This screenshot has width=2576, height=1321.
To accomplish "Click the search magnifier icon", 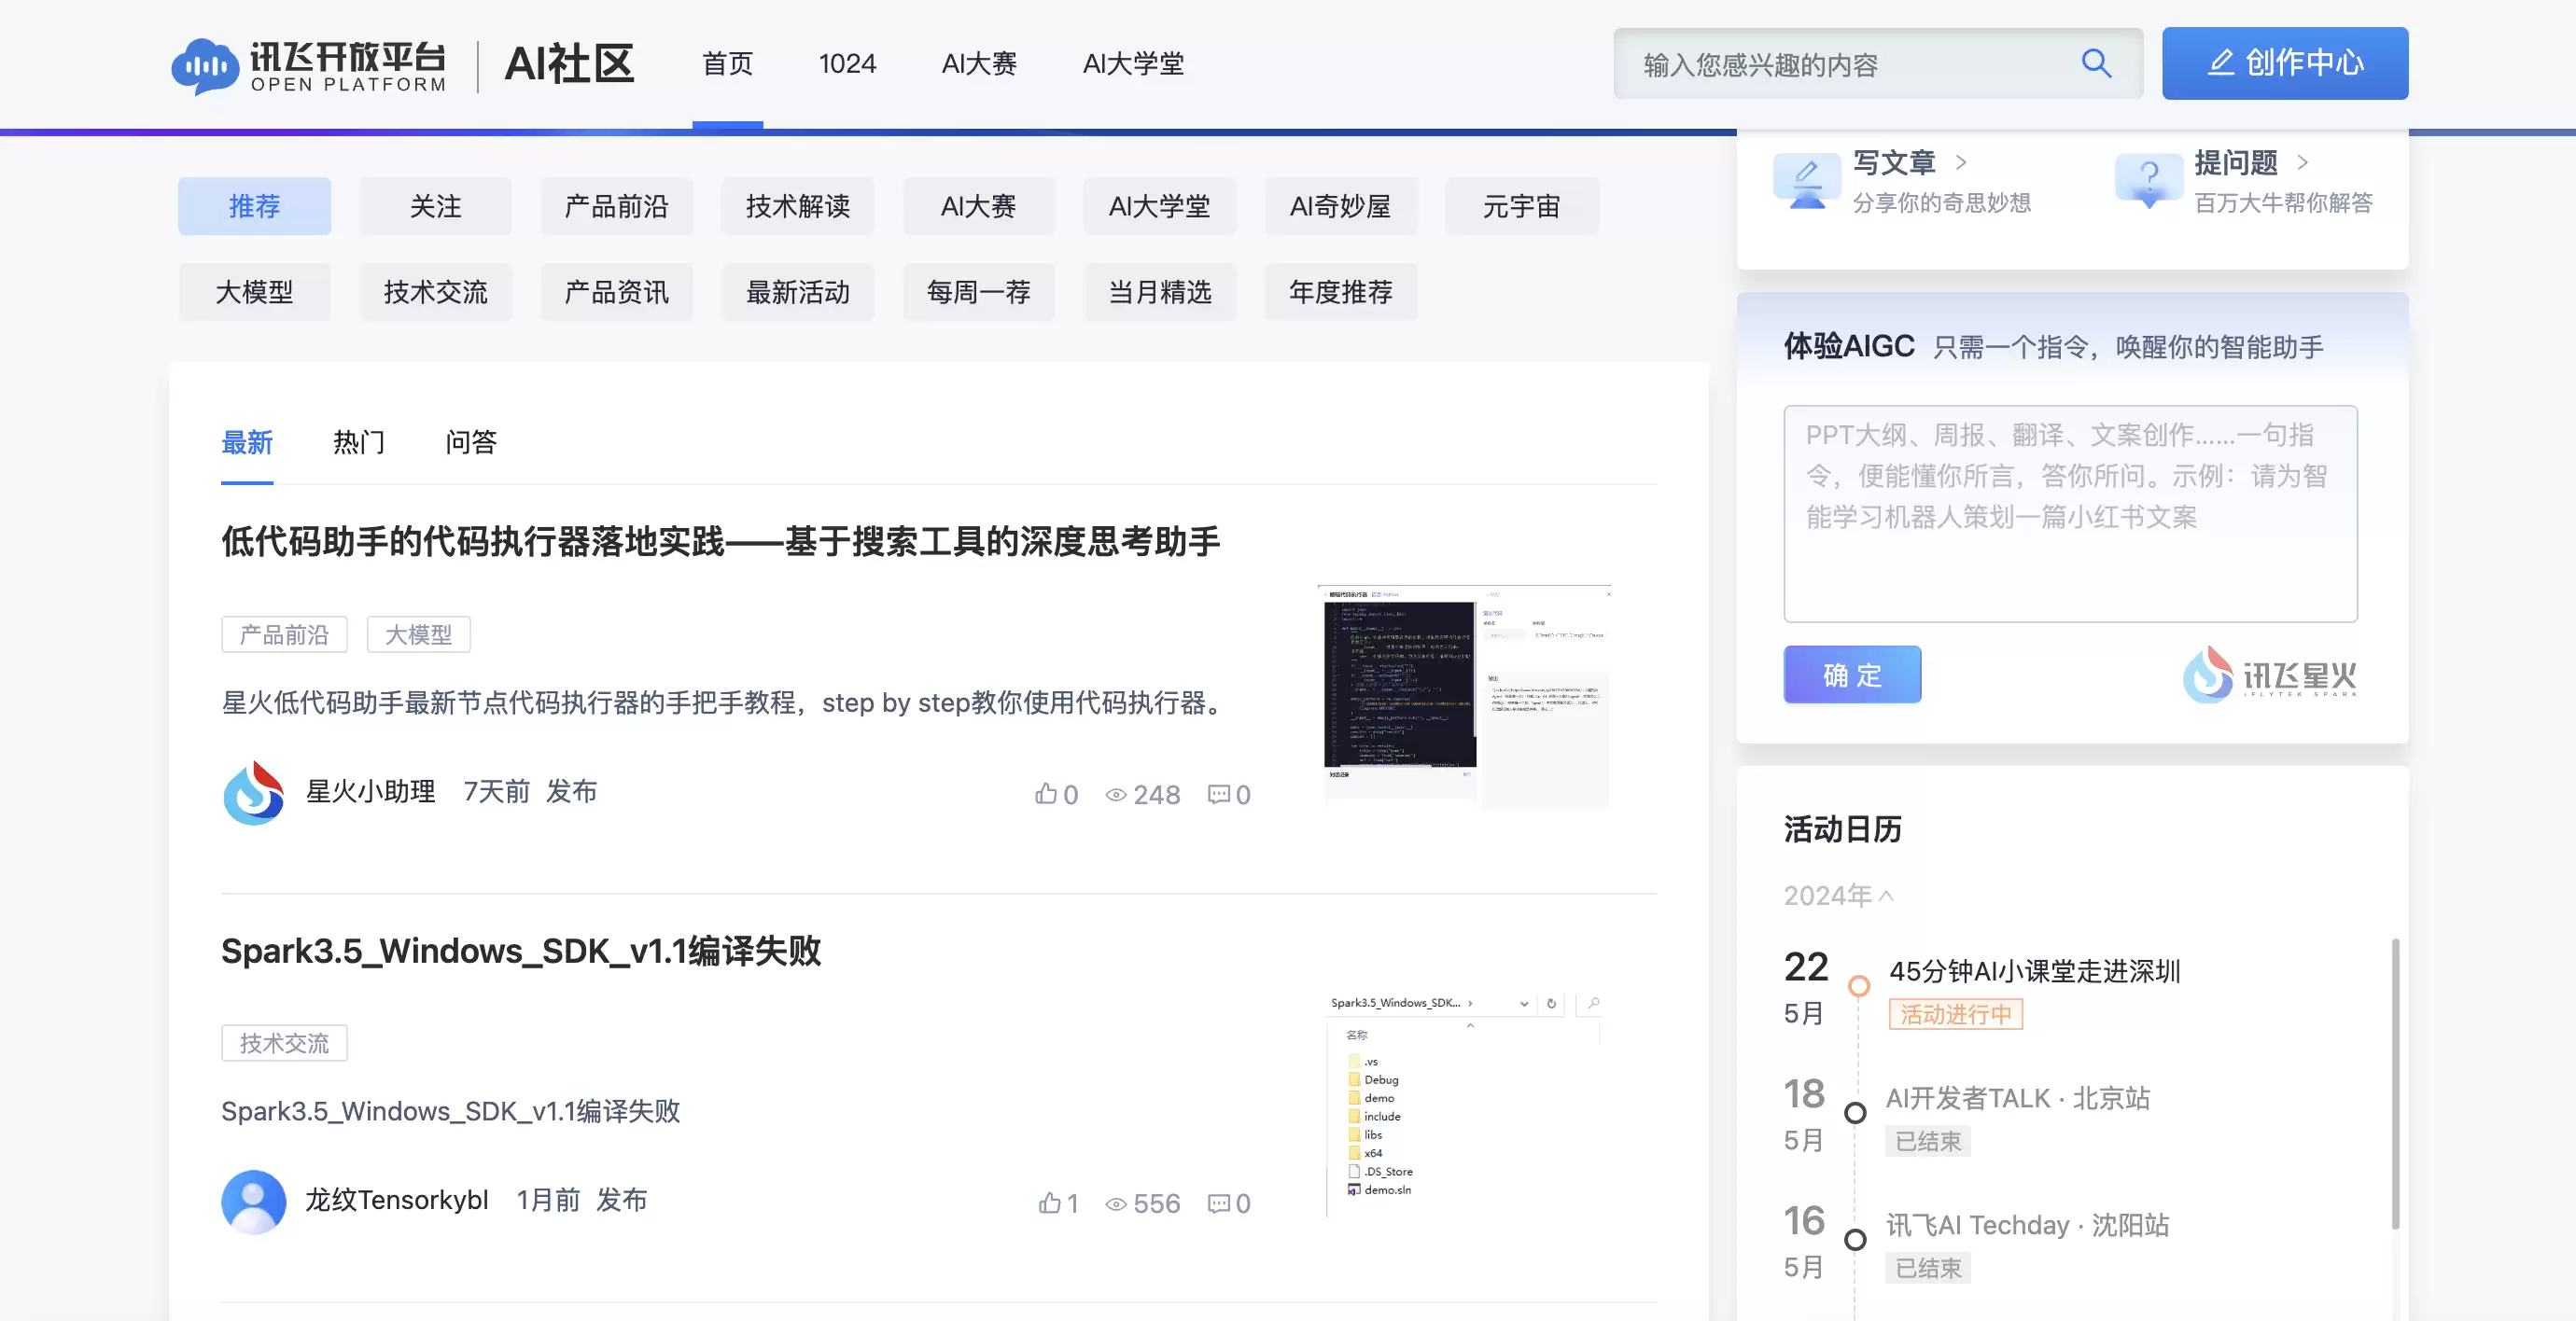I will tap(2096, 64).
